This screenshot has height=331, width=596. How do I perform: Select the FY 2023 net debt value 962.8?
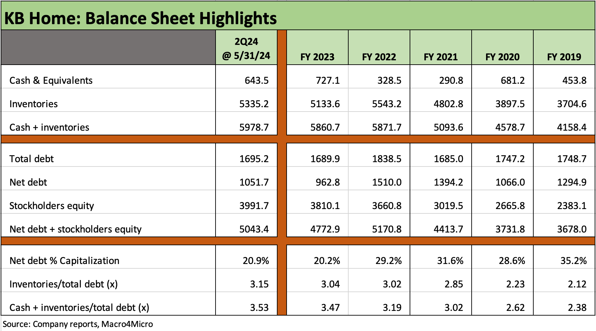pos(327,182)
